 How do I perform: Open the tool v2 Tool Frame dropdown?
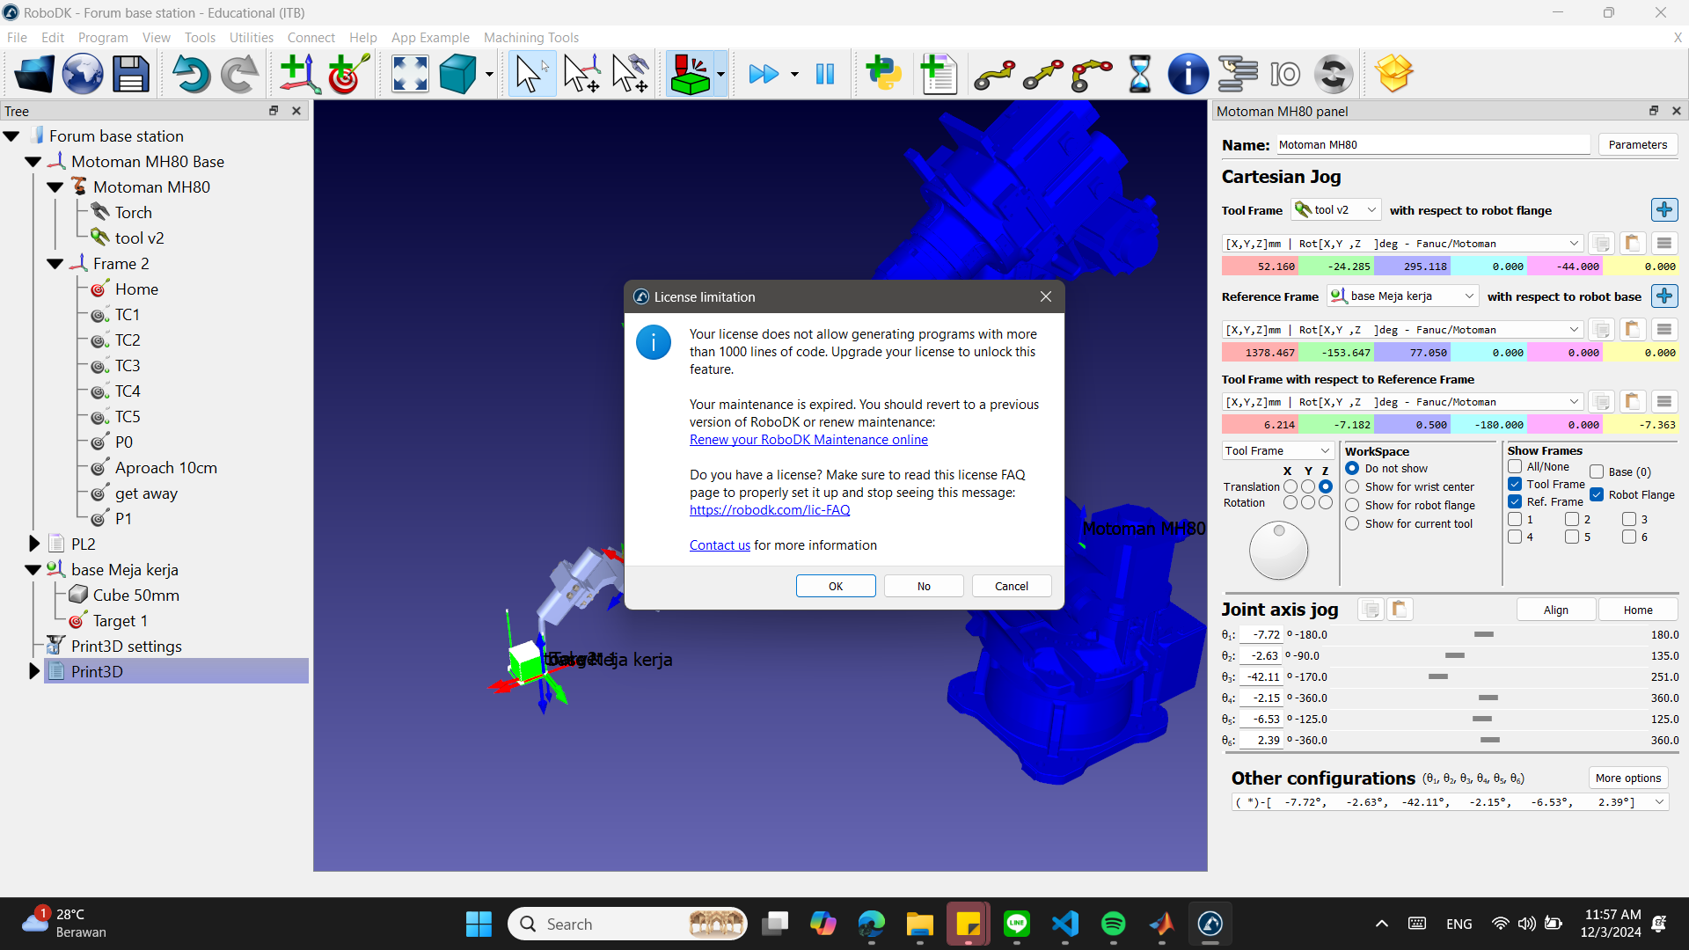point(1335,210)
